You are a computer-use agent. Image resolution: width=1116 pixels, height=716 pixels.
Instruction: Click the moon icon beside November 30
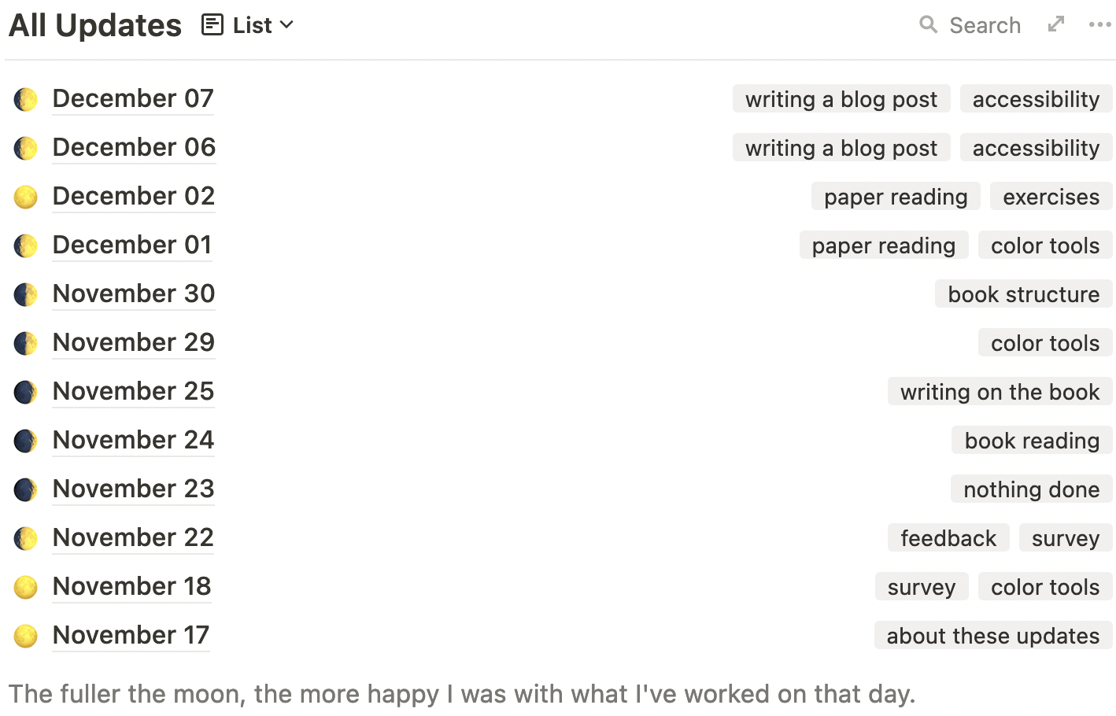point(26,294)
